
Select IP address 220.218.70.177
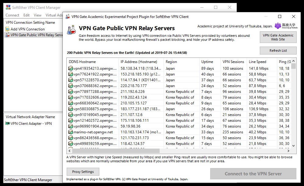tap(134, 86)
